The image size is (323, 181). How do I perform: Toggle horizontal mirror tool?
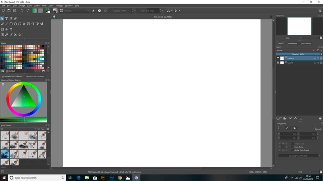(x=168, y=11)
